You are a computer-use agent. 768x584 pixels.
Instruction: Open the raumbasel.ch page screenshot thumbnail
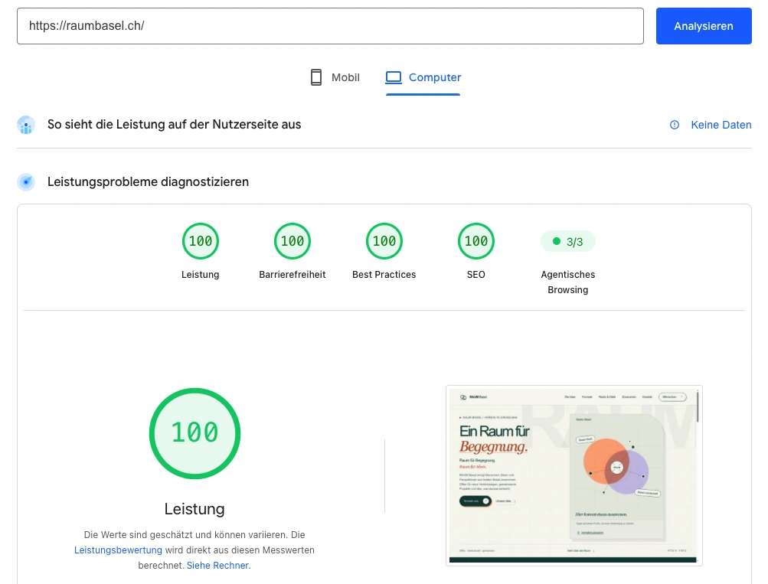[574, 475]
